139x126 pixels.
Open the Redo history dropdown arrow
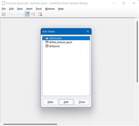pos(22,15)
